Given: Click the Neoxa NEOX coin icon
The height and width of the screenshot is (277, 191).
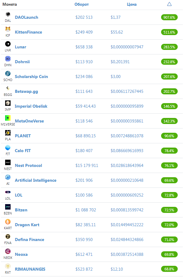Looking at the screenshot, I should pyautogui.click(x=8, y=251).
